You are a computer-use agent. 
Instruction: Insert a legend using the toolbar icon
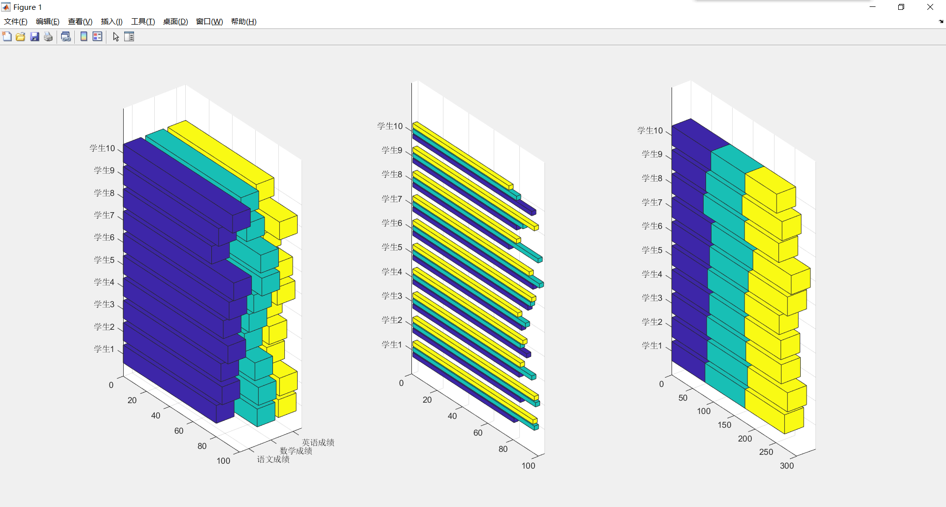[x=98, y=36]
